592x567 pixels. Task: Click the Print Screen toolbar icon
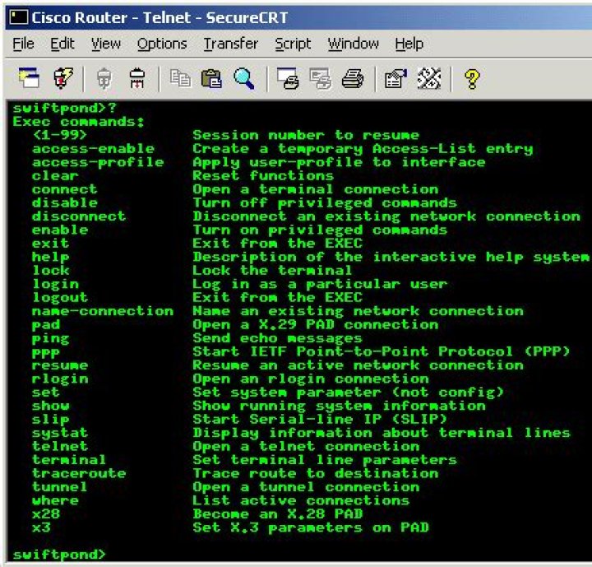287,79
